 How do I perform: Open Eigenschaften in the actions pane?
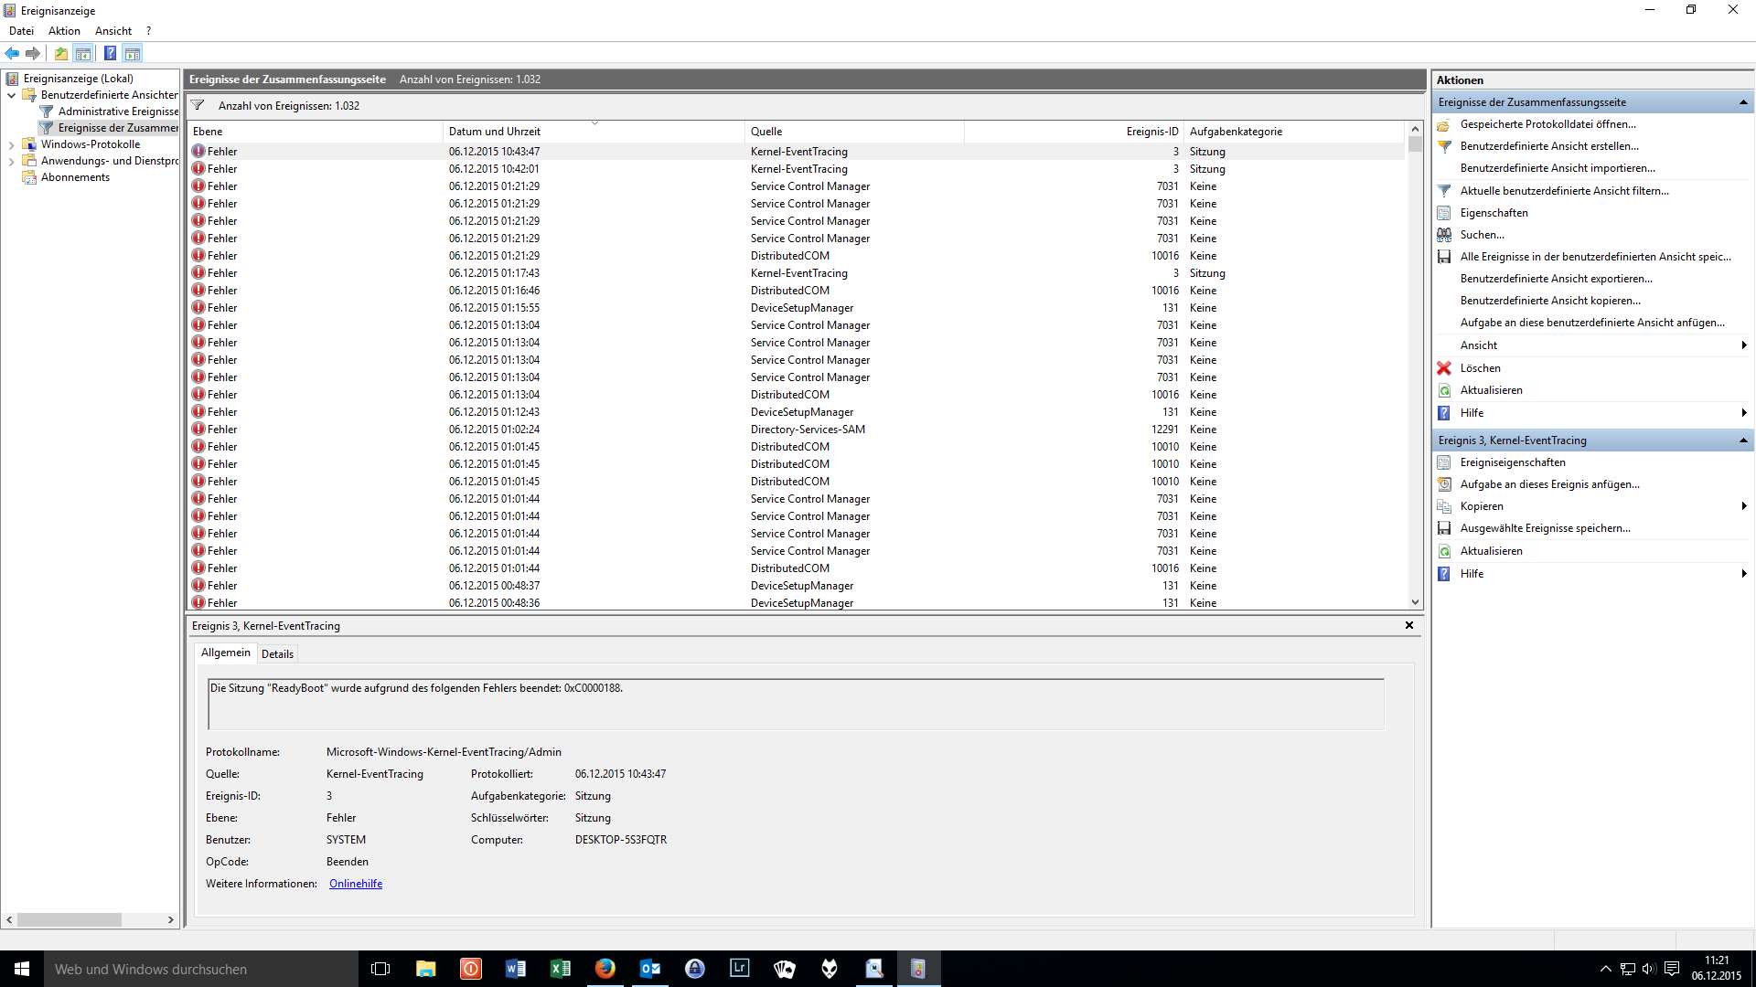pos(1494,213)
